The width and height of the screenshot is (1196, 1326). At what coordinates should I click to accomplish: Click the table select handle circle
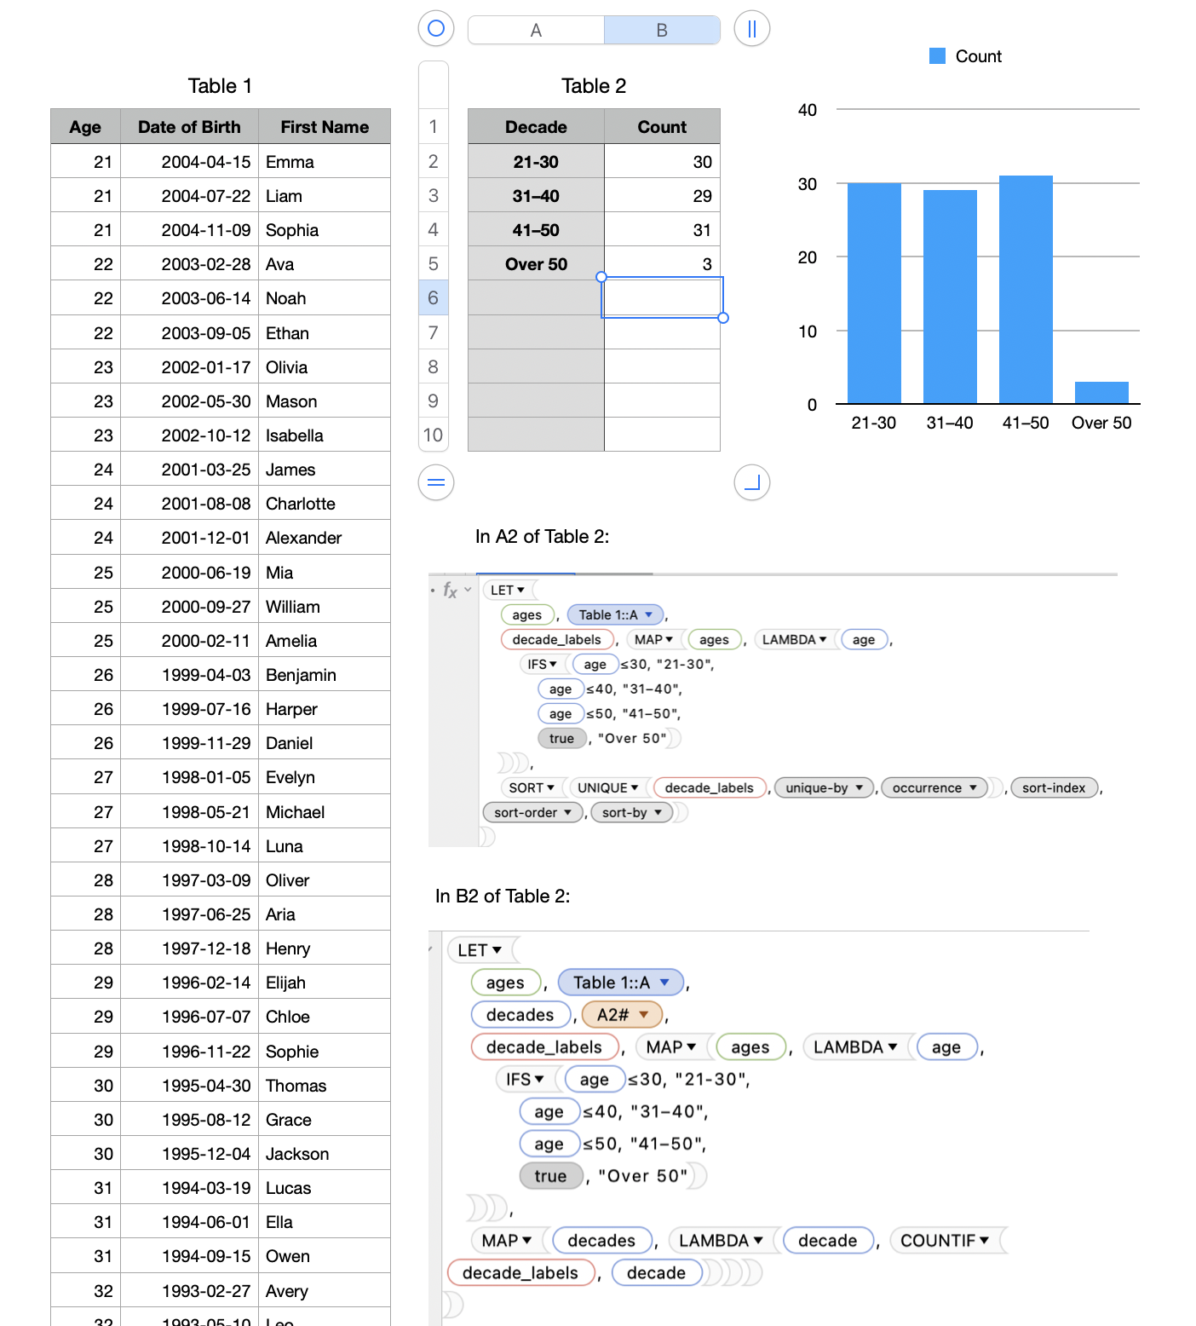[x=436, y=29]
